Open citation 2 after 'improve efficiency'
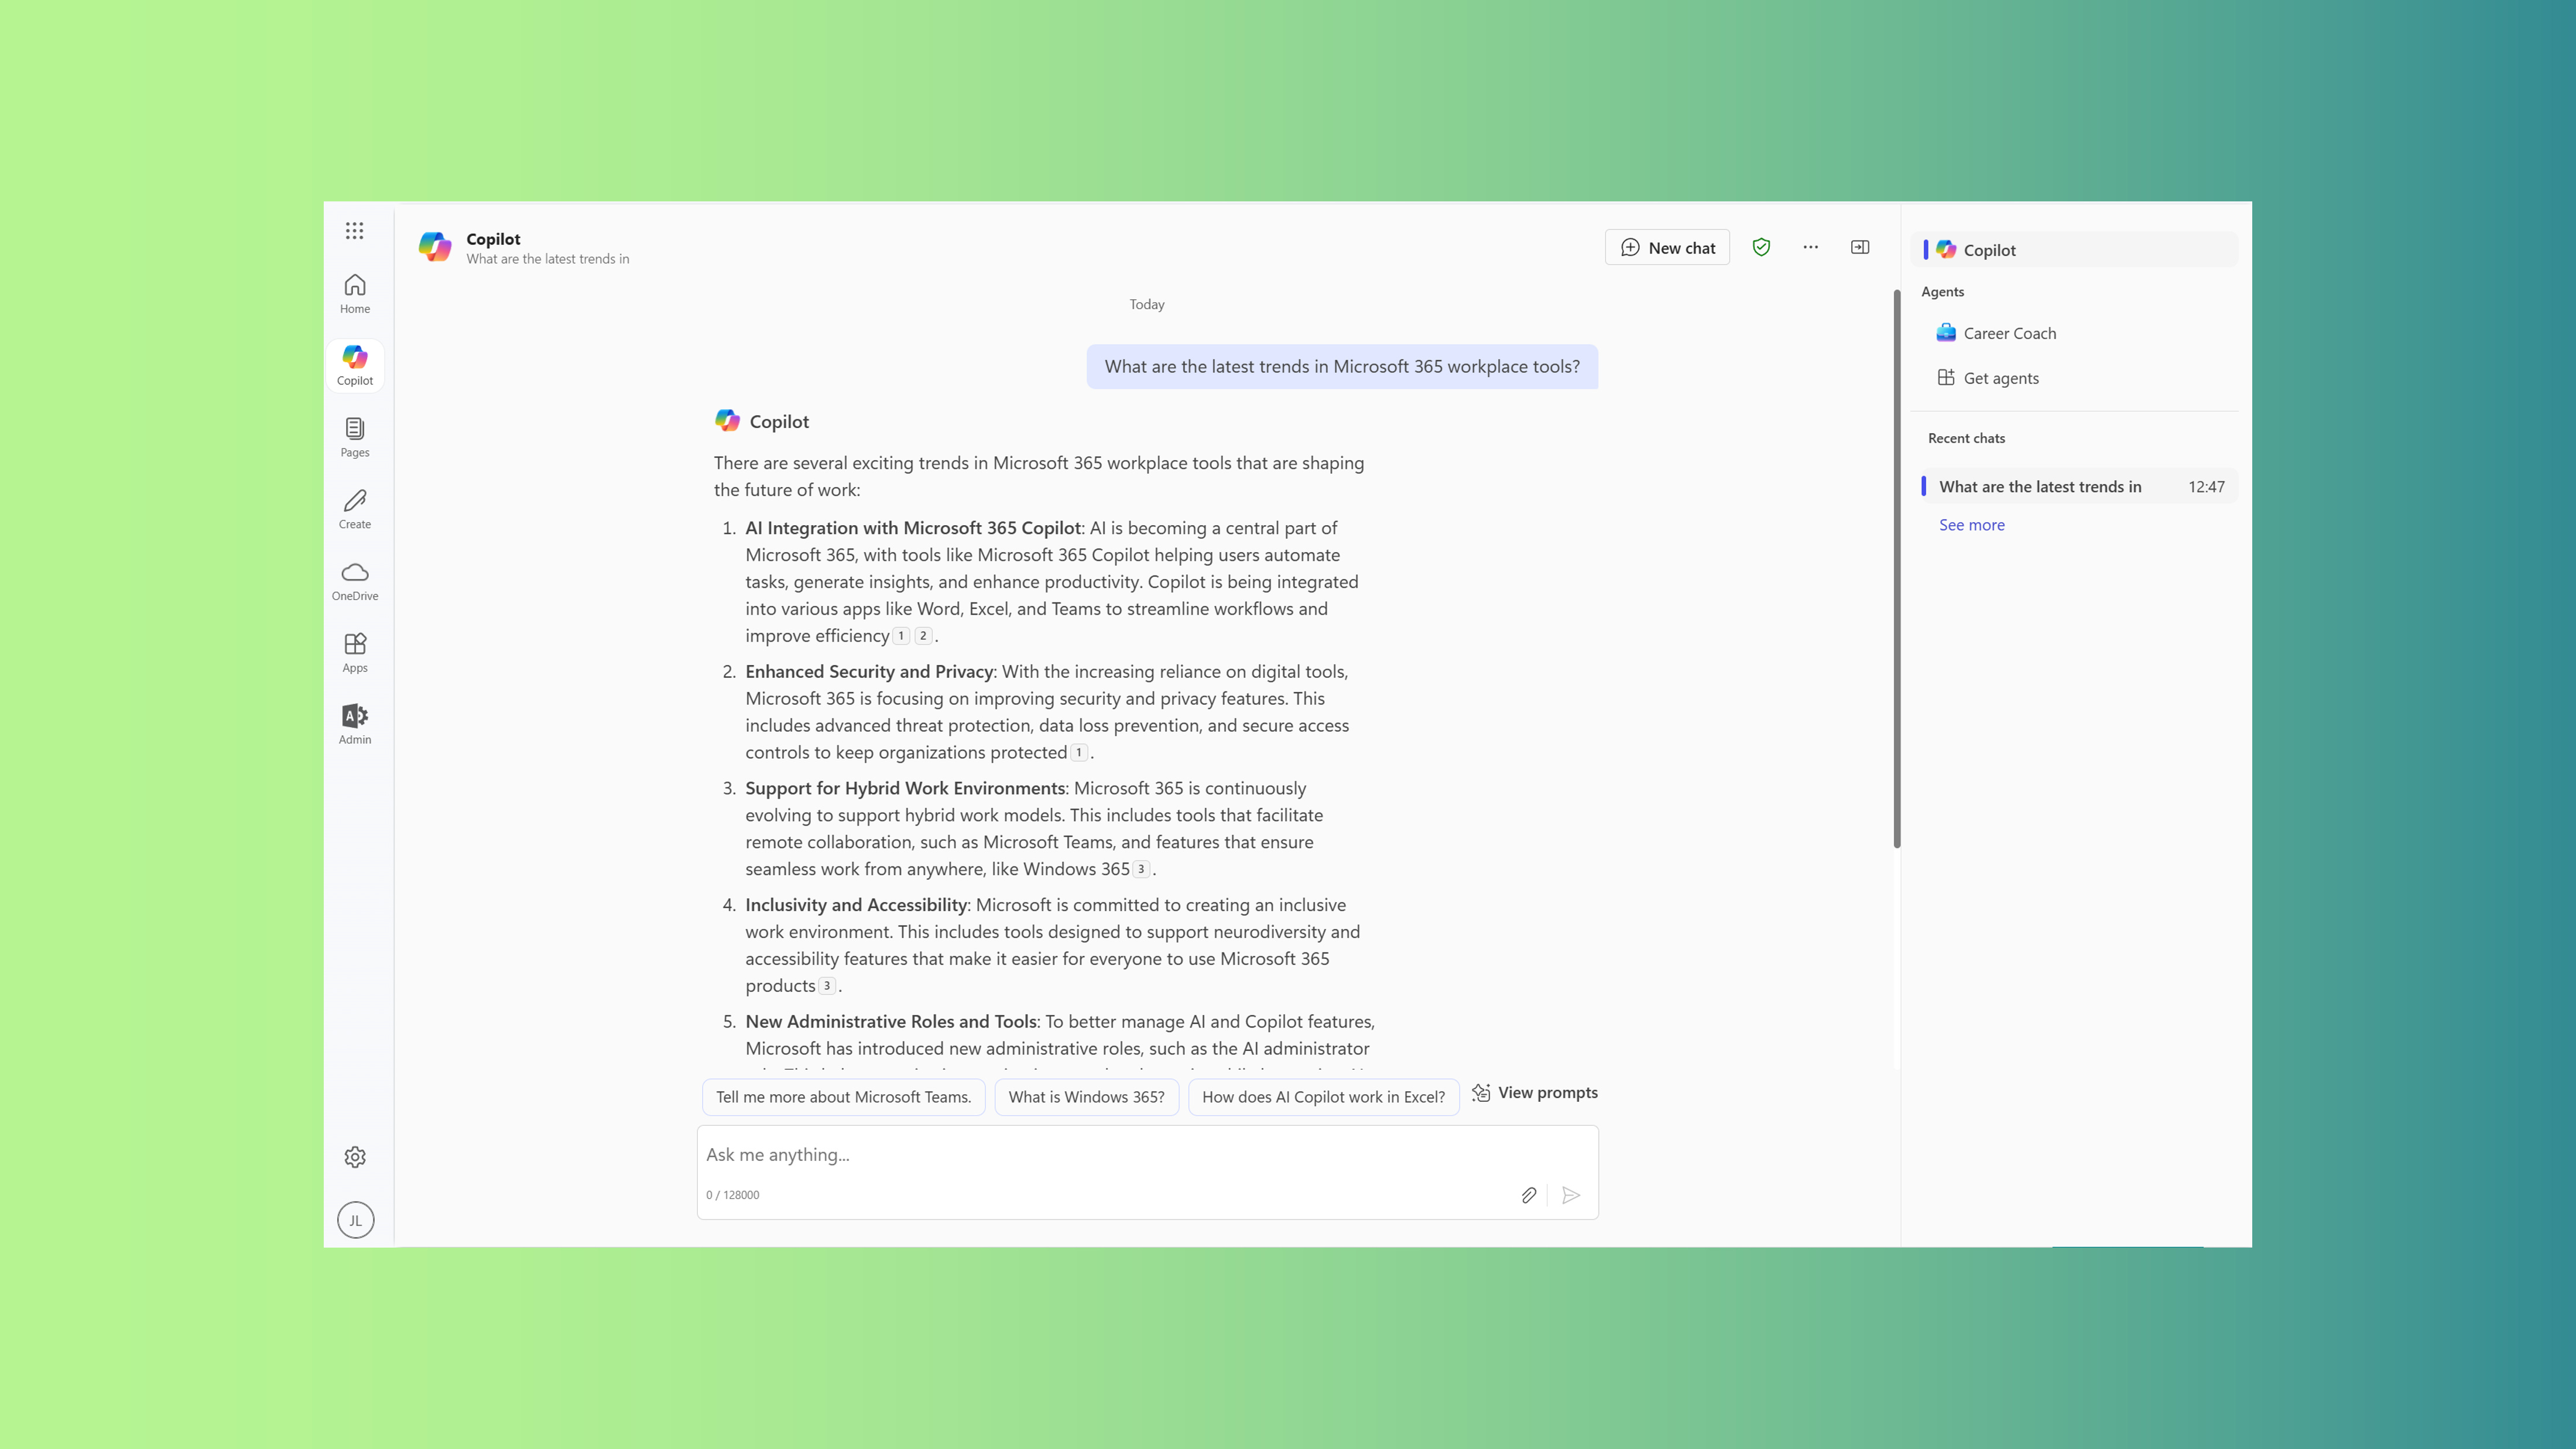 point(923,636)
